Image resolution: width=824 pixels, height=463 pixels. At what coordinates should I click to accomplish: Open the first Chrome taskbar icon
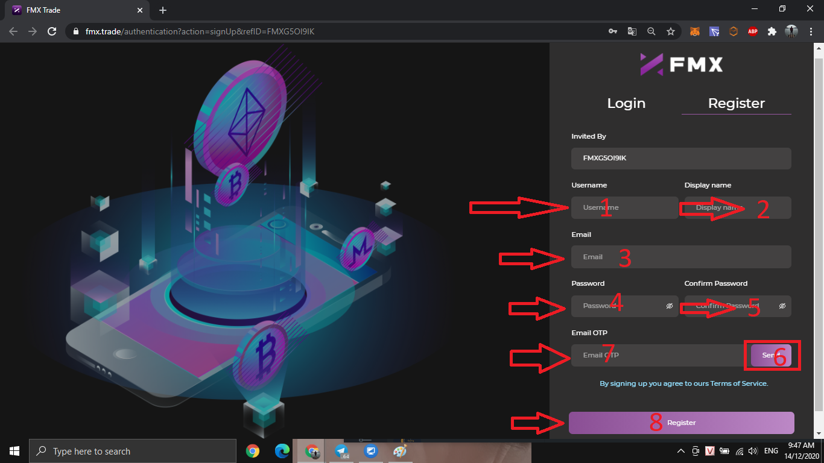[x=253, y=451]
